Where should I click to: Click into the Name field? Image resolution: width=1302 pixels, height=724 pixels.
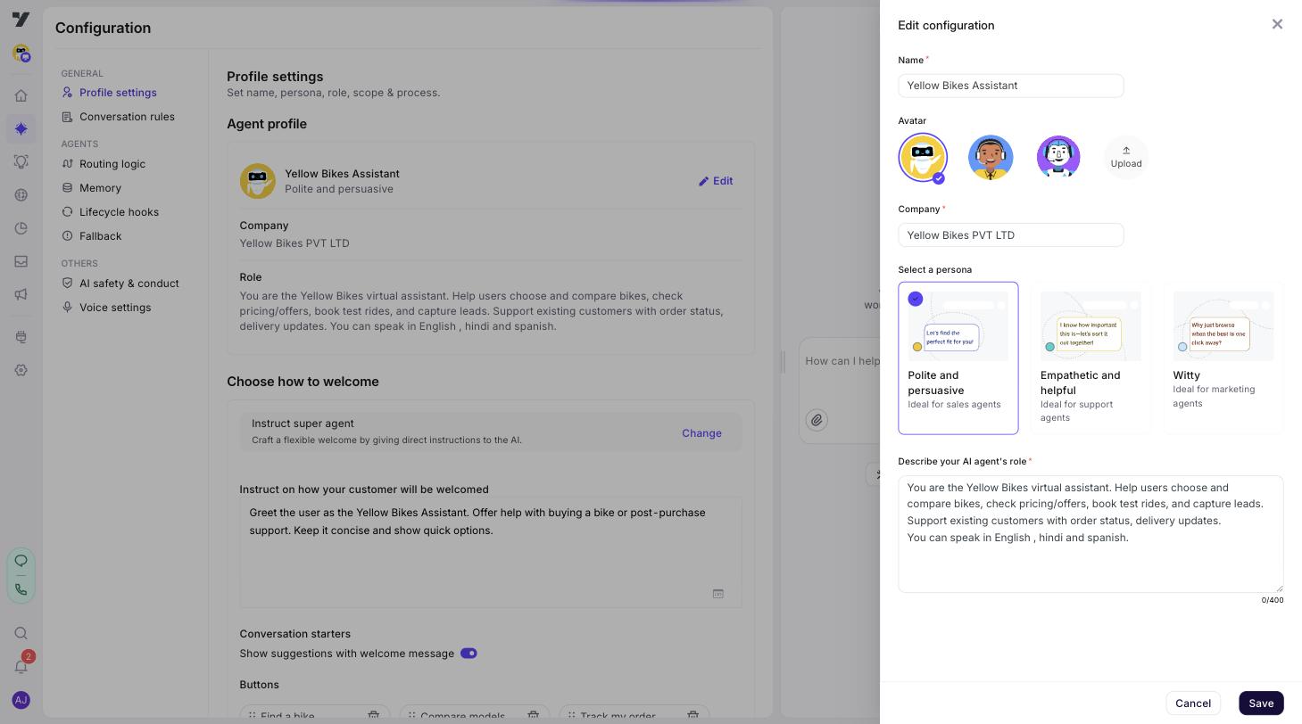[1011, 86]
